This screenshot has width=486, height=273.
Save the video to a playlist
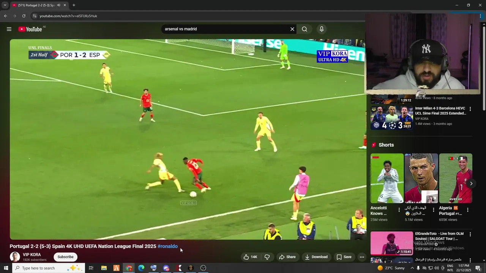point(344,257)
